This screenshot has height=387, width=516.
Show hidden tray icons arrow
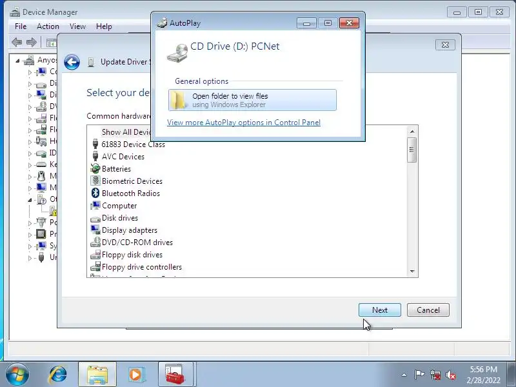(x=404, y=375)
